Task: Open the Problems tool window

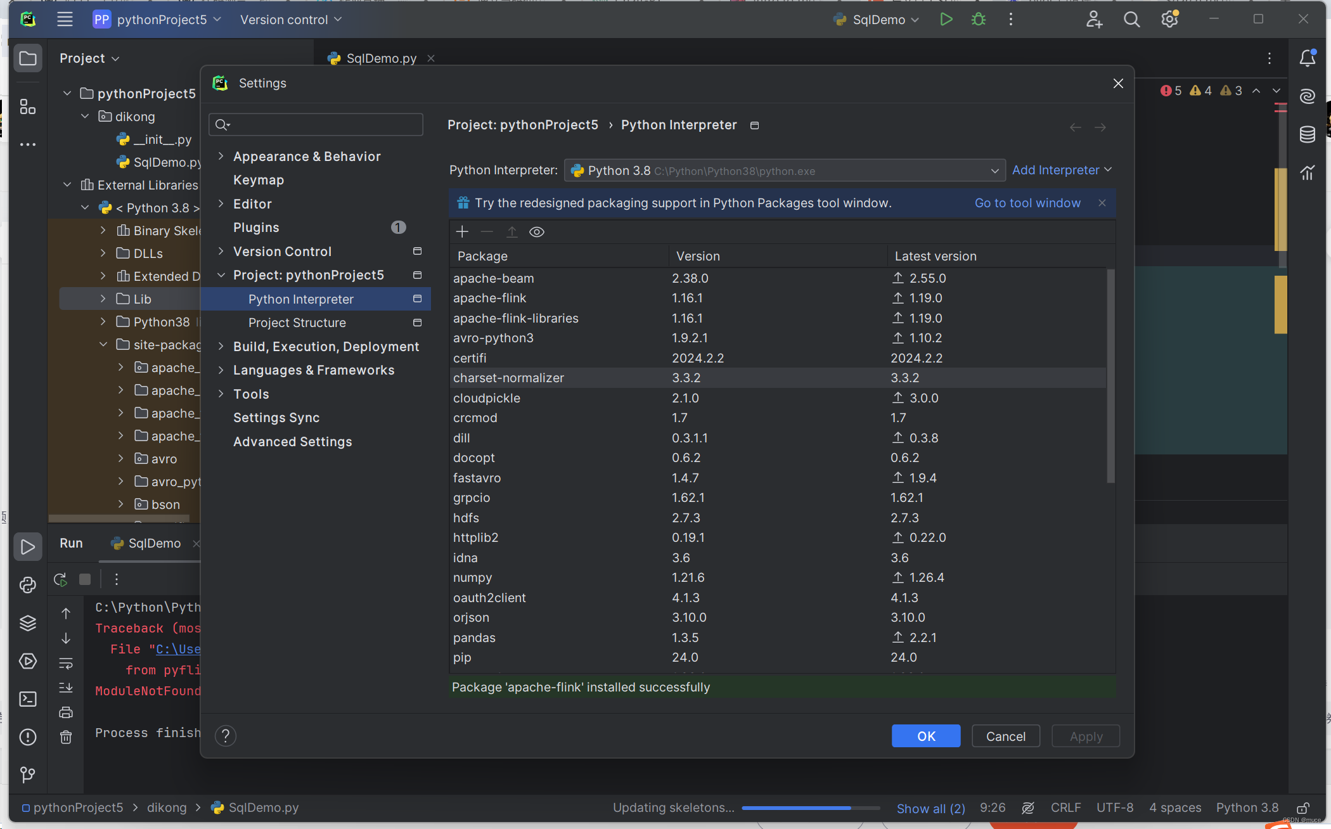Action: [x=28, y=737]
